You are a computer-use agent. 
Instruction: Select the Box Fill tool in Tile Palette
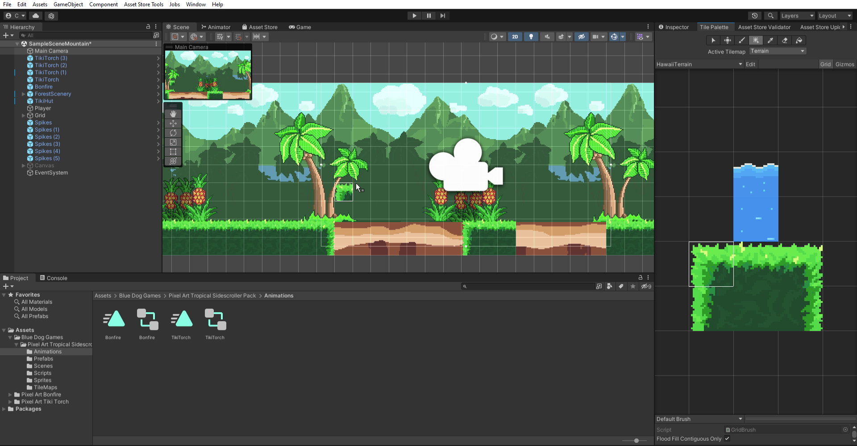point(756,41)
